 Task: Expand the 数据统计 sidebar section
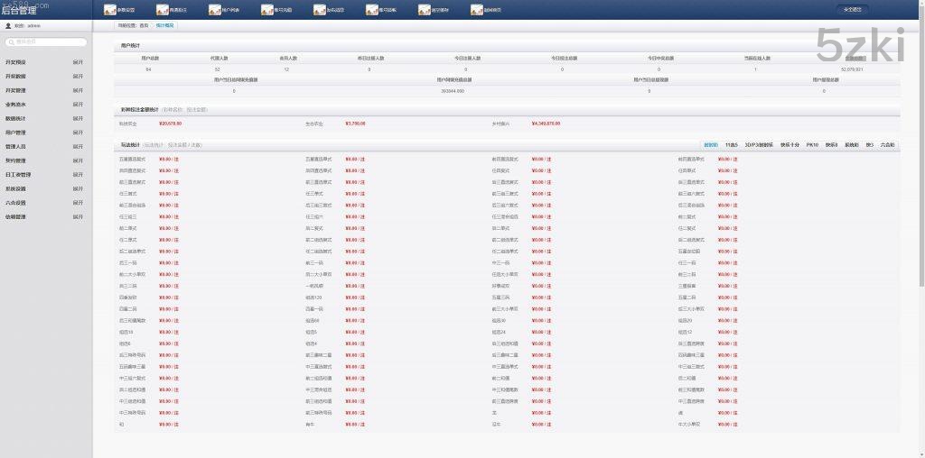78,118
